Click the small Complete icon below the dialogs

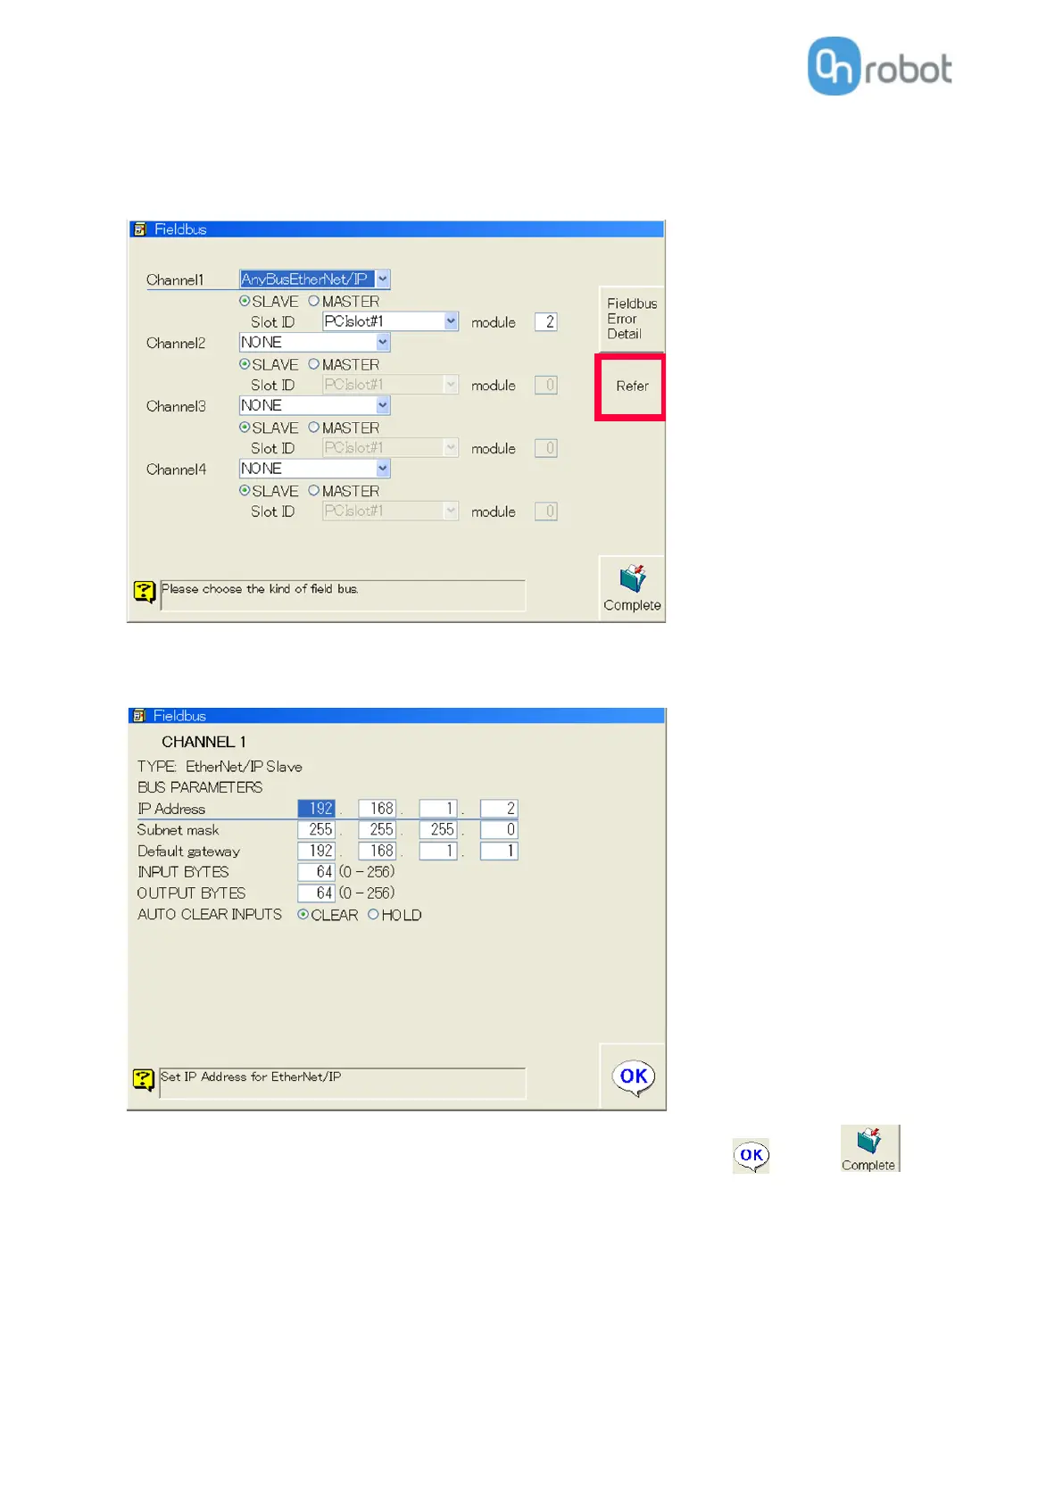(x=870, y=1149)
